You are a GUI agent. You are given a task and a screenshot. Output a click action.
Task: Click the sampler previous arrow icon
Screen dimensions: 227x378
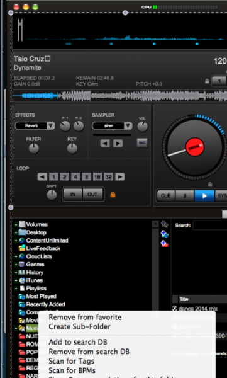pyautogui.click(x=105, y=144)
